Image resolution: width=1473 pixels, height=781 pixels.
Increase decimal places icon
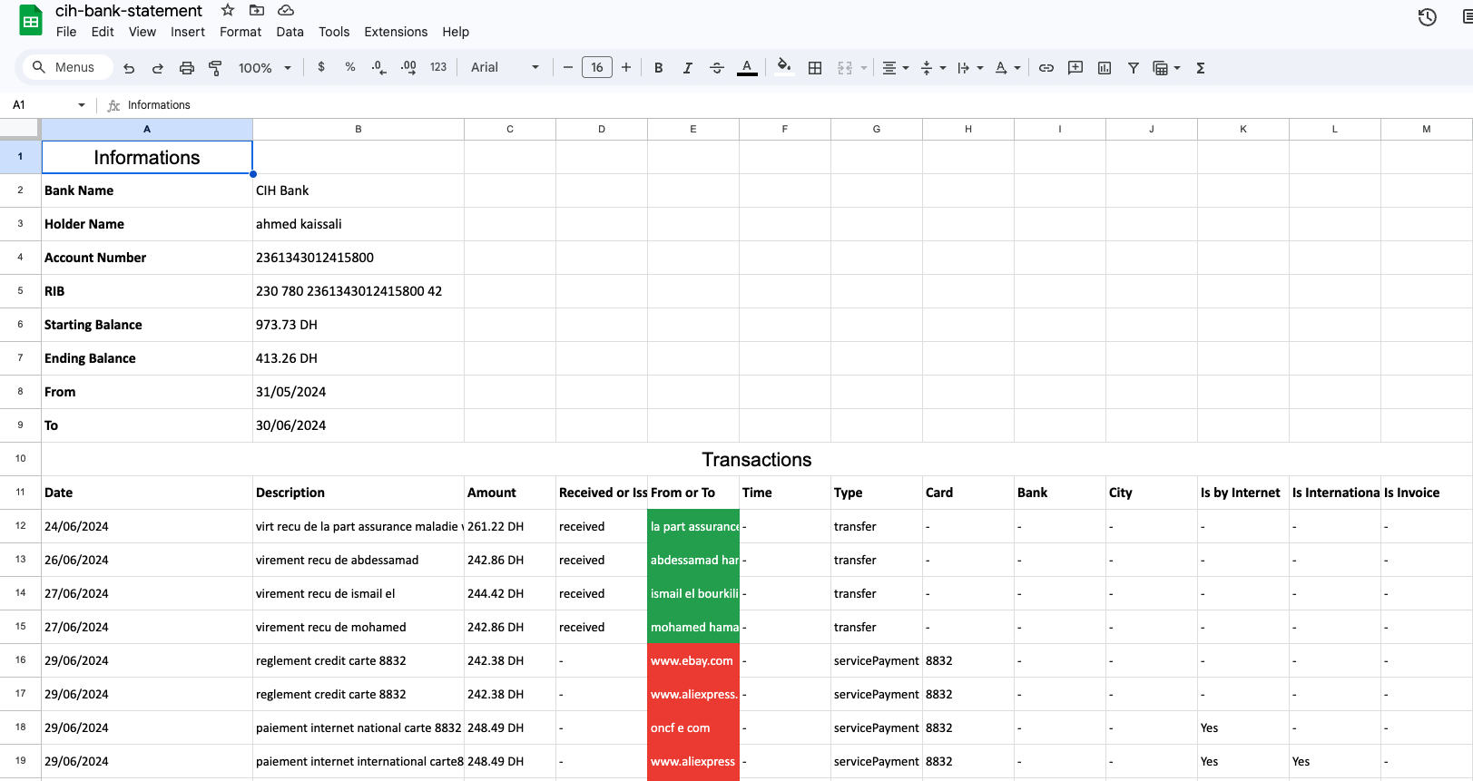(408, 67)
